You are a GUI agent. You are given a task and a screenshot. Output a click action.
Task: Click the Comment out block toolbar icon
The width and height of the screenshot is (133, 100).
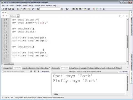point(80,9)
